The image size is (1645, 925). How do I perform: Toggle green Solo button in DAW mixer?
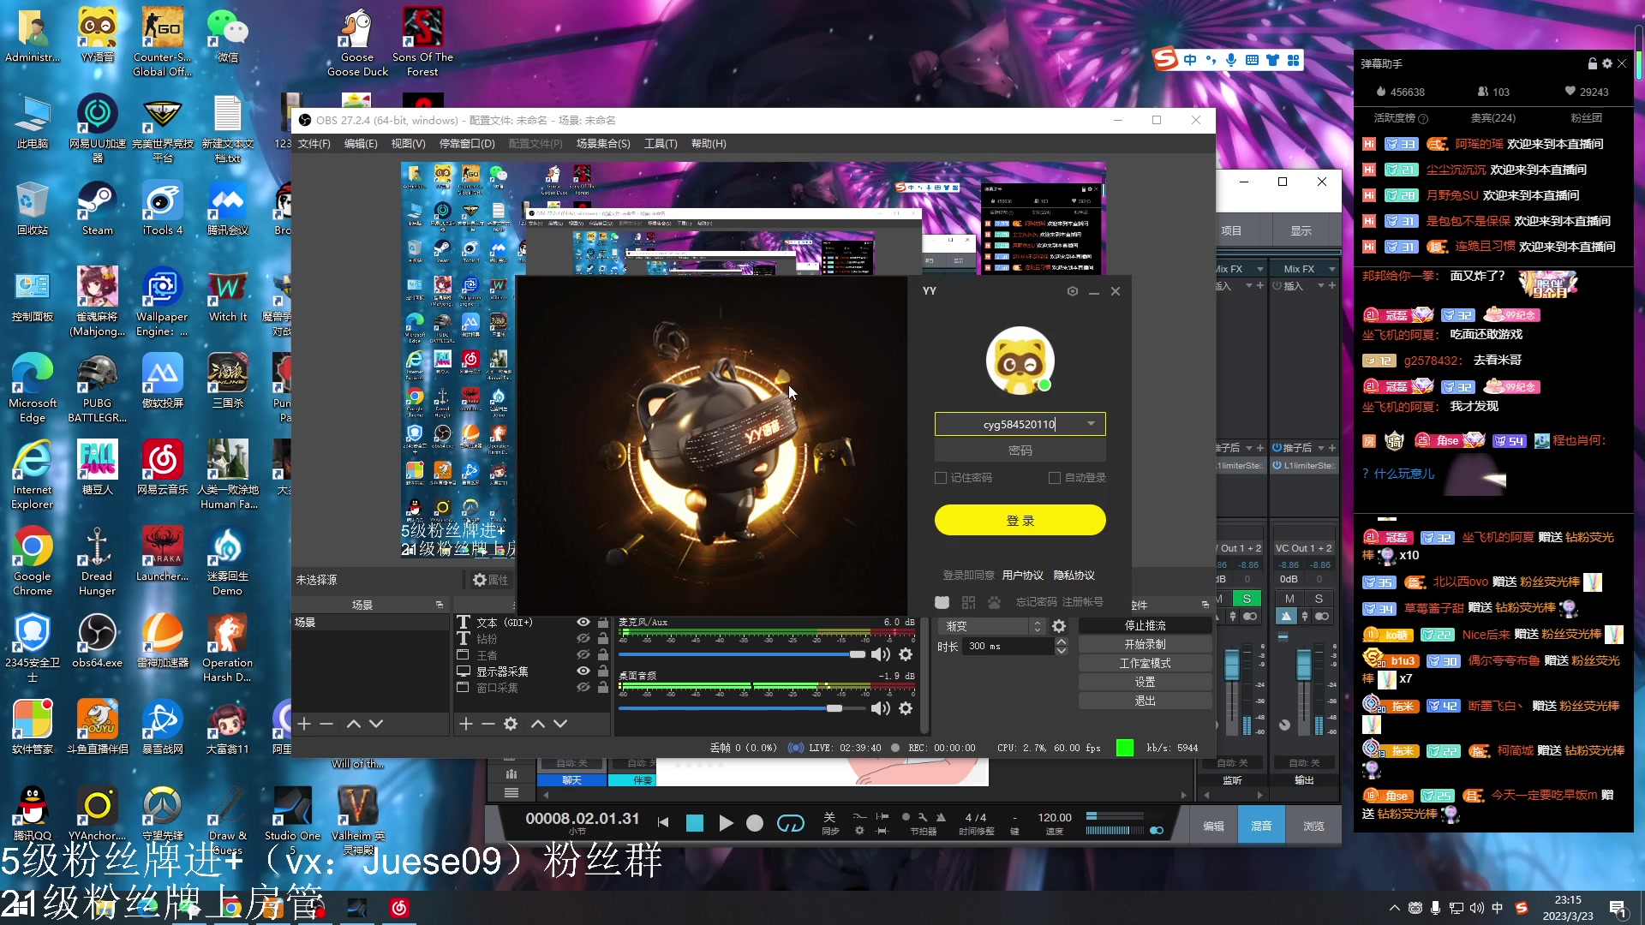point(1247,599)
